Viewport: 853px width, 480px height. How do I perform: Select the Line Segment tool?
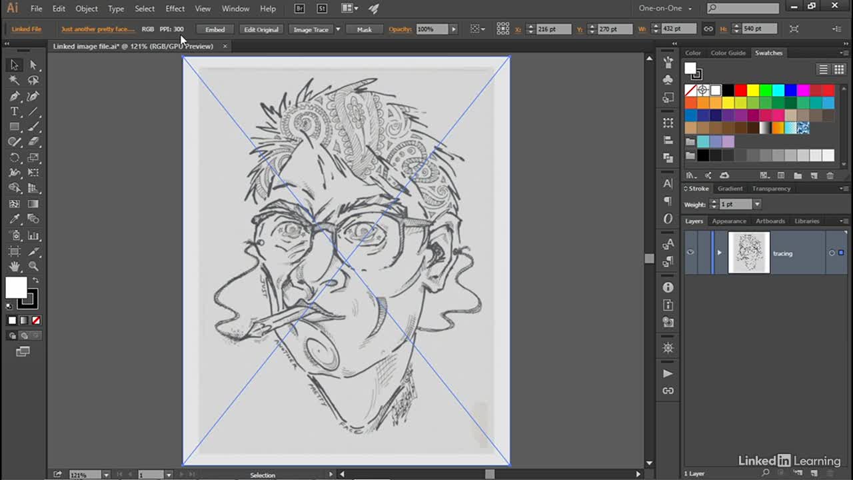coord(33,111)
